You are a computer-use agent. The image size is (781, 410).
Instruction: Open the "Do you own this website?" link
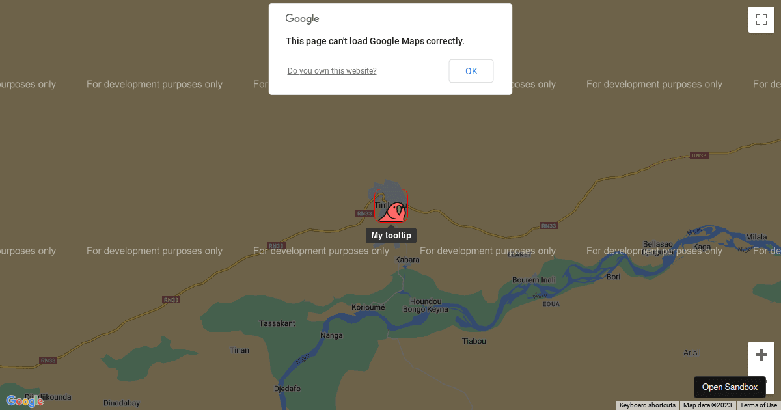(x=332, y=71)
